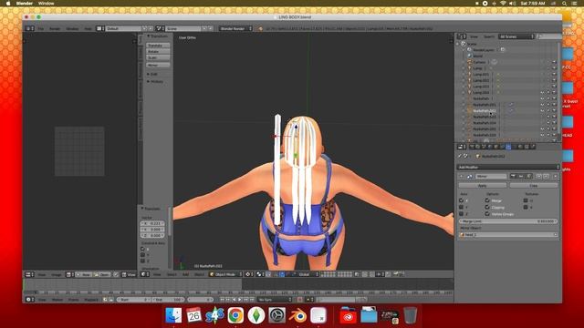This screenshot has width=584, height=328.
Task: Expand the Edit panel in tool shelf
Action: 152,74
